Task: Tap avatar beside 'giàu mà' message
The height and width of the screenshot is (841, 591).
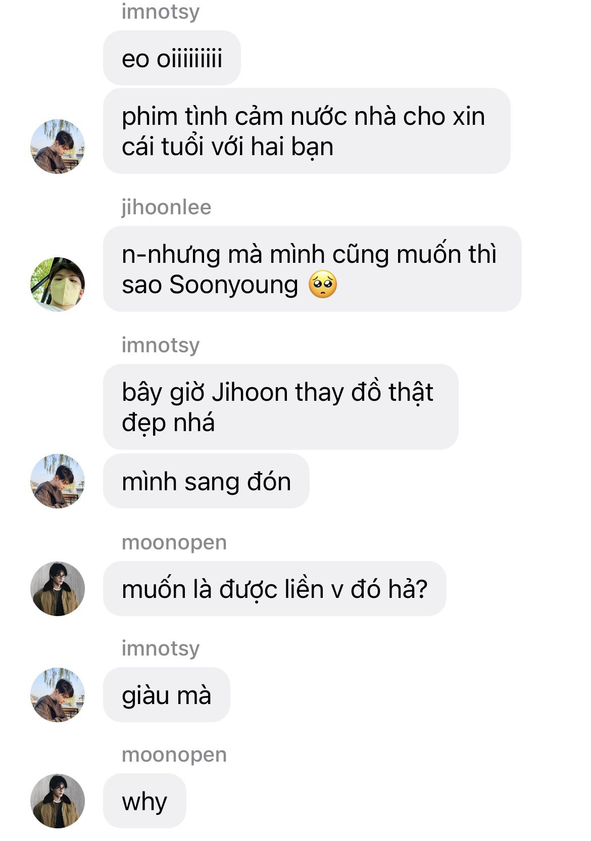Action: 58,695
